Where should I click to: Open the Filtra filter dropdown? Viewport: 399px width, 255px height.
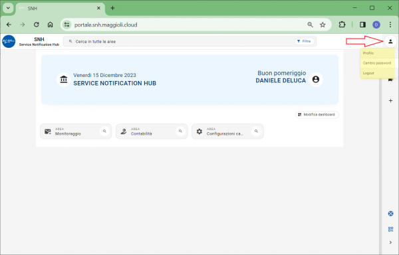point(305,41)
